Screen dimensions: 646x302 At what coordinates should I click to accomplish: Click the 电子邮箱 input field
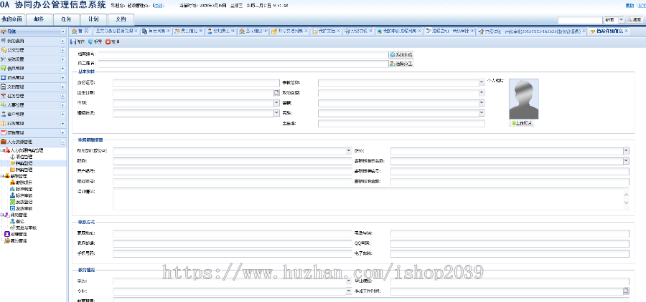510,253
